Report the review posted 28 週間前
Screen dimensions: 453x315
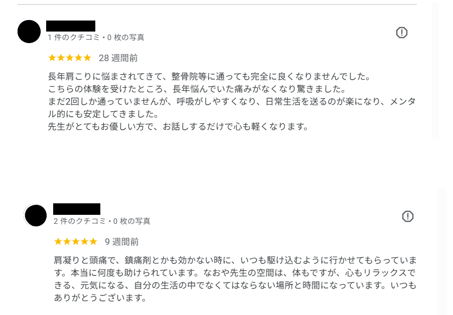(x=401, y=33)
